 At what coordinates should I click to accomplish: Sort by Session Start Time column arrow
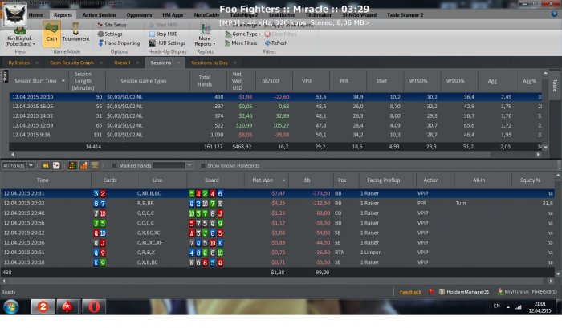click(x=63, y=81)
